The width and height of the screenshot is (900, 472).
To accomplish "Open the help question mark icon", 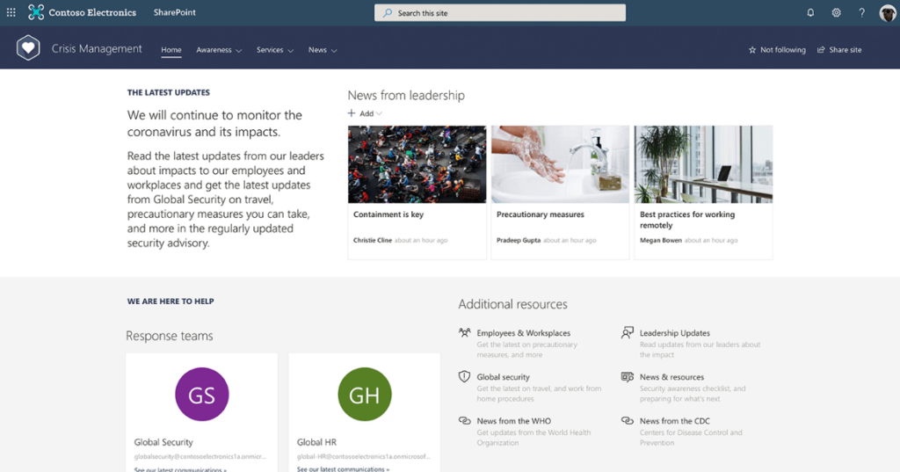I will 861,12.
